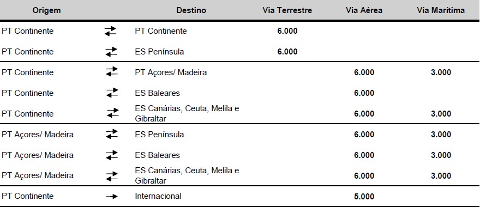Select the Via Terrestre column header
The width and height of the screenshot is (480, 207).
pyautogui.click(x=287, y=10)
